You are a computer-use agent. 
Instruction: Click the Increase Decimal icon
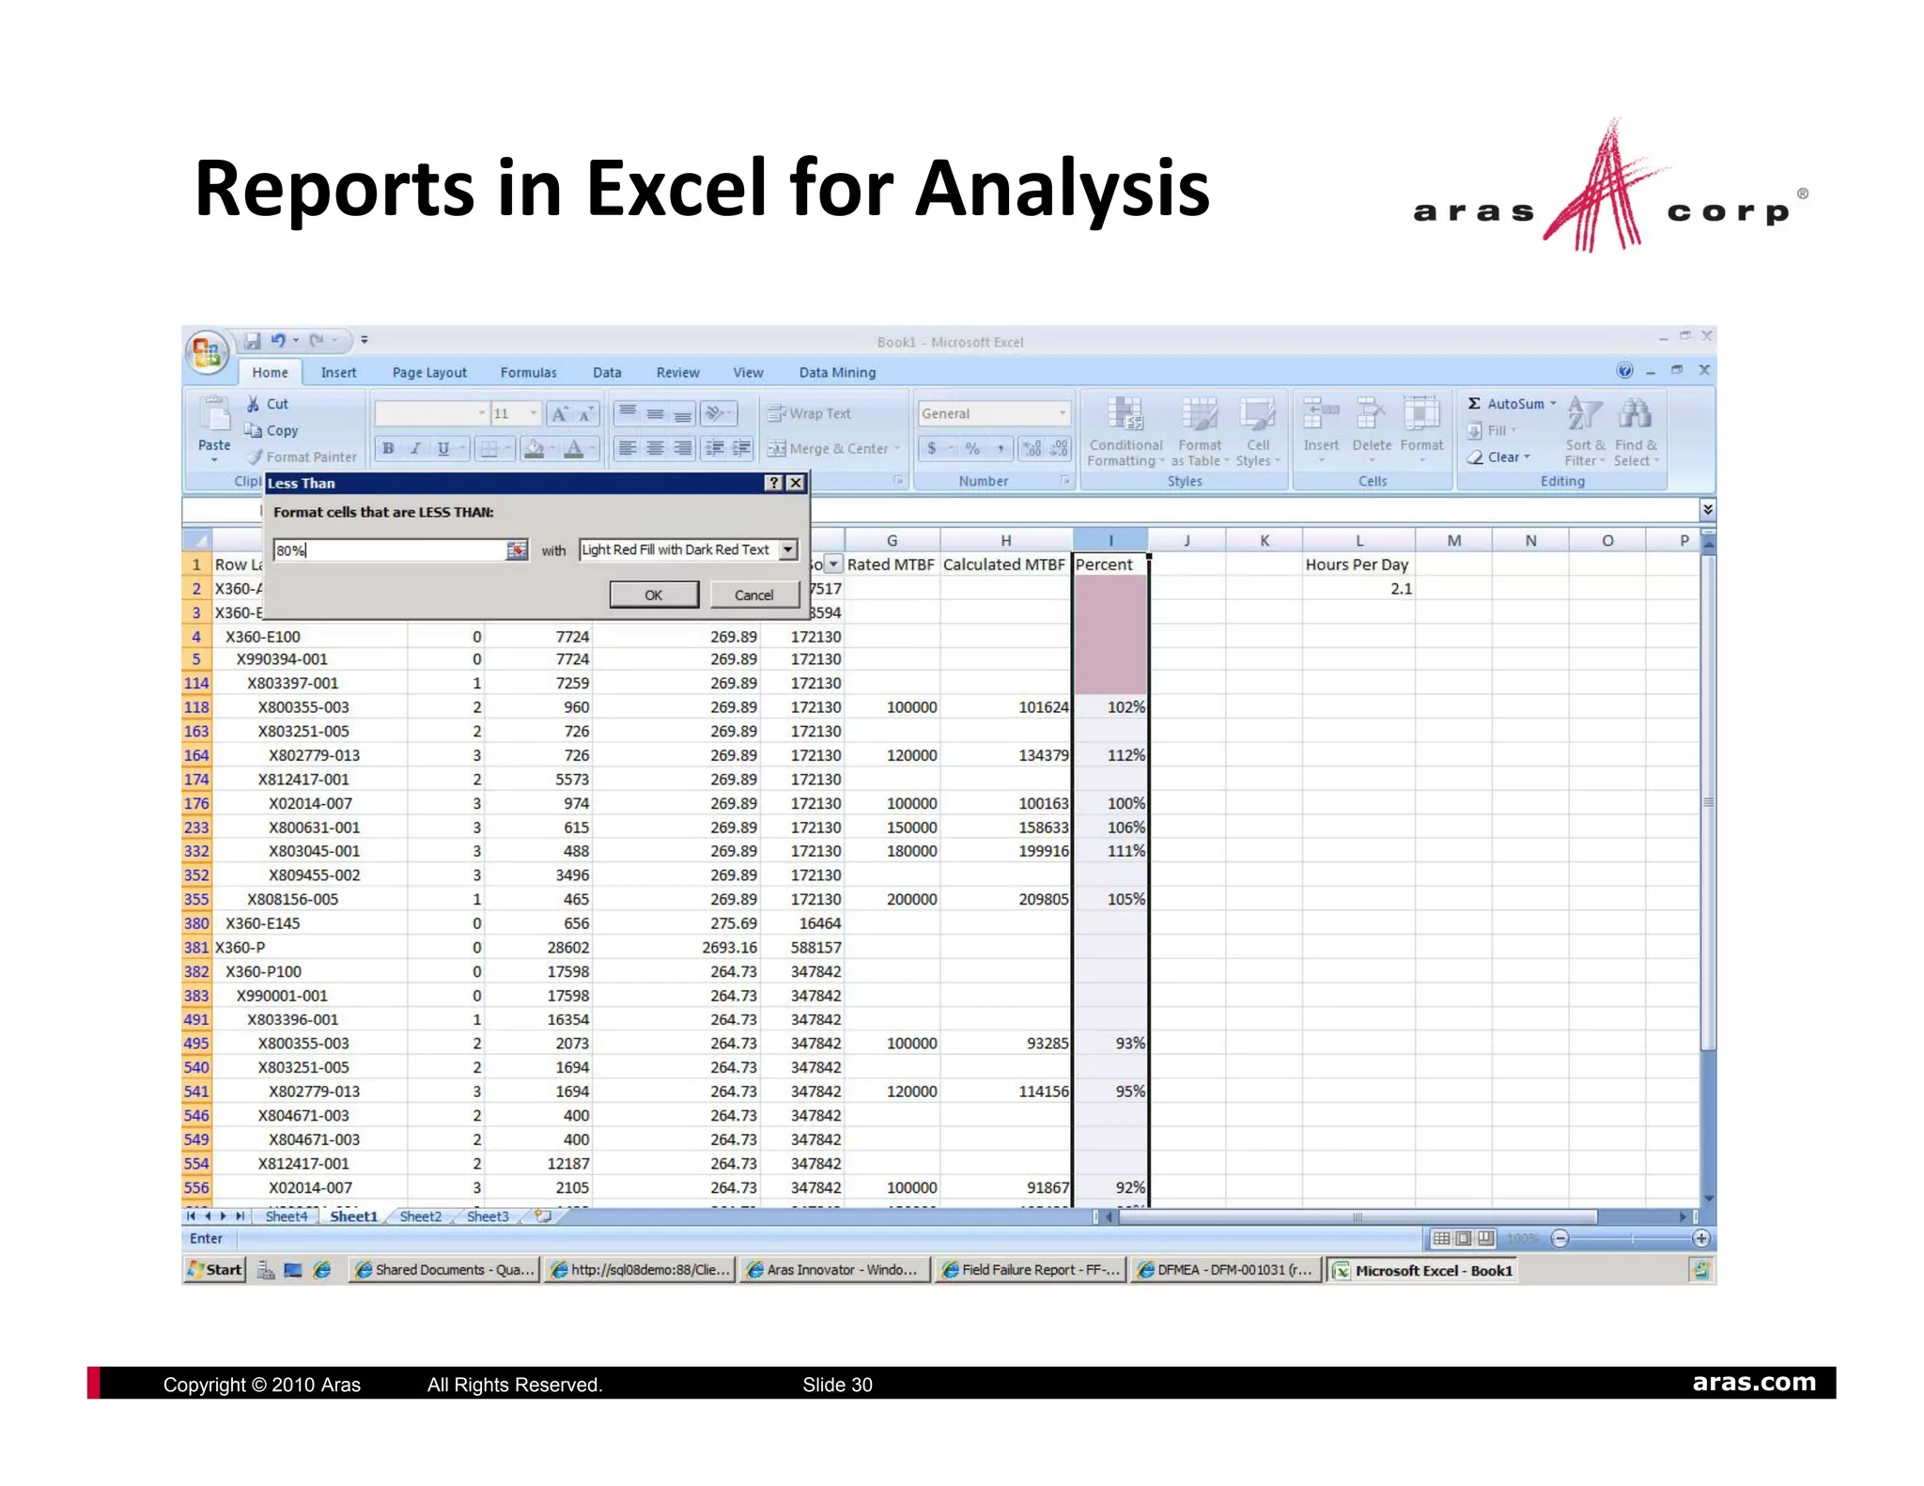1032,449
